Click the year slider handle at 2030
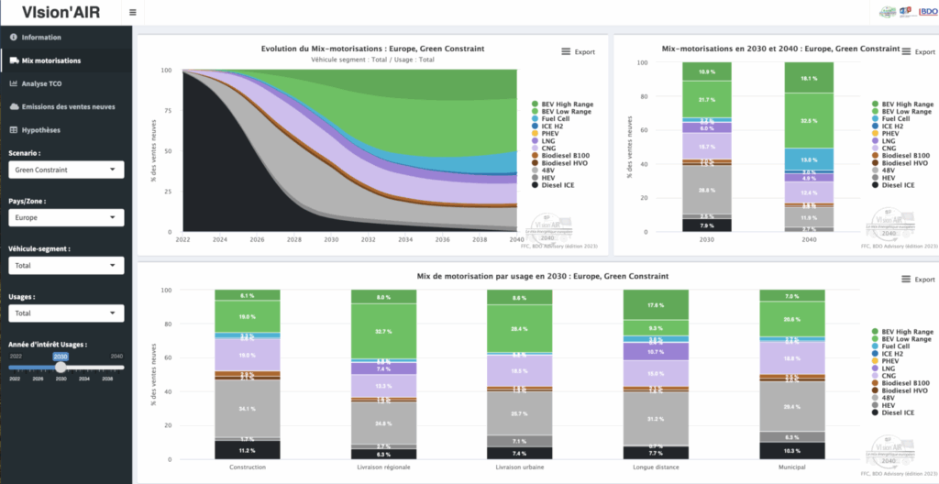The image size is (939, 484). 61,367
